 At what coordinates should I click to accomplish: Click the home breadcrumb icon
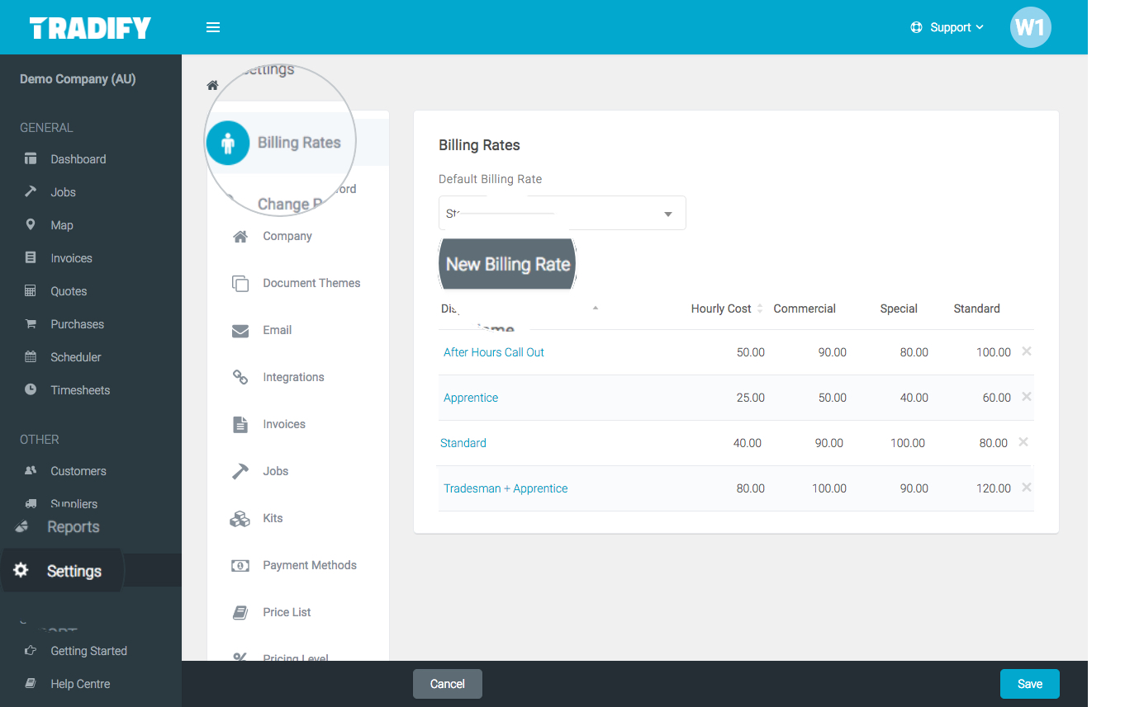tap(212, 85)
